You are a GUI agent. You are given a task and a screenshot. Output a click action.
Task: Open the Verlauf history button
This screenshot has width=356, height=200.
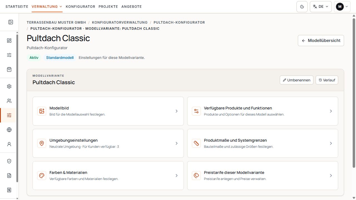pos(327,80)
